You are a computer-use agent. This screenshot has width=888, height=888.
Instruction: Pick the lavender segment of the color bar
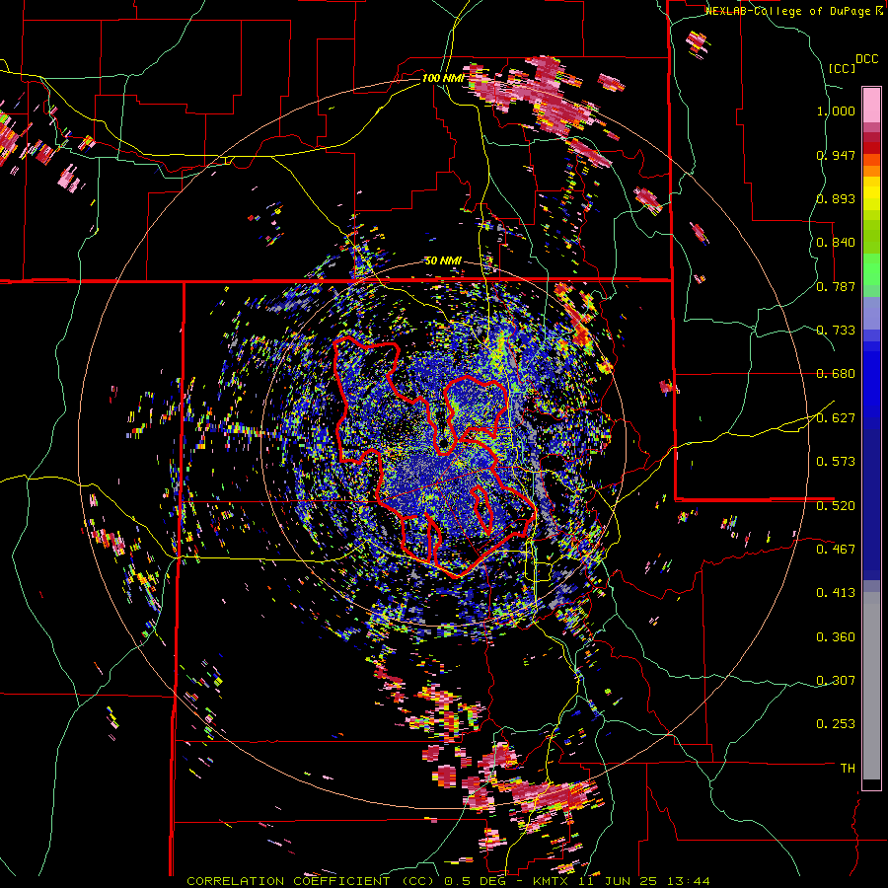coord(871,313)
